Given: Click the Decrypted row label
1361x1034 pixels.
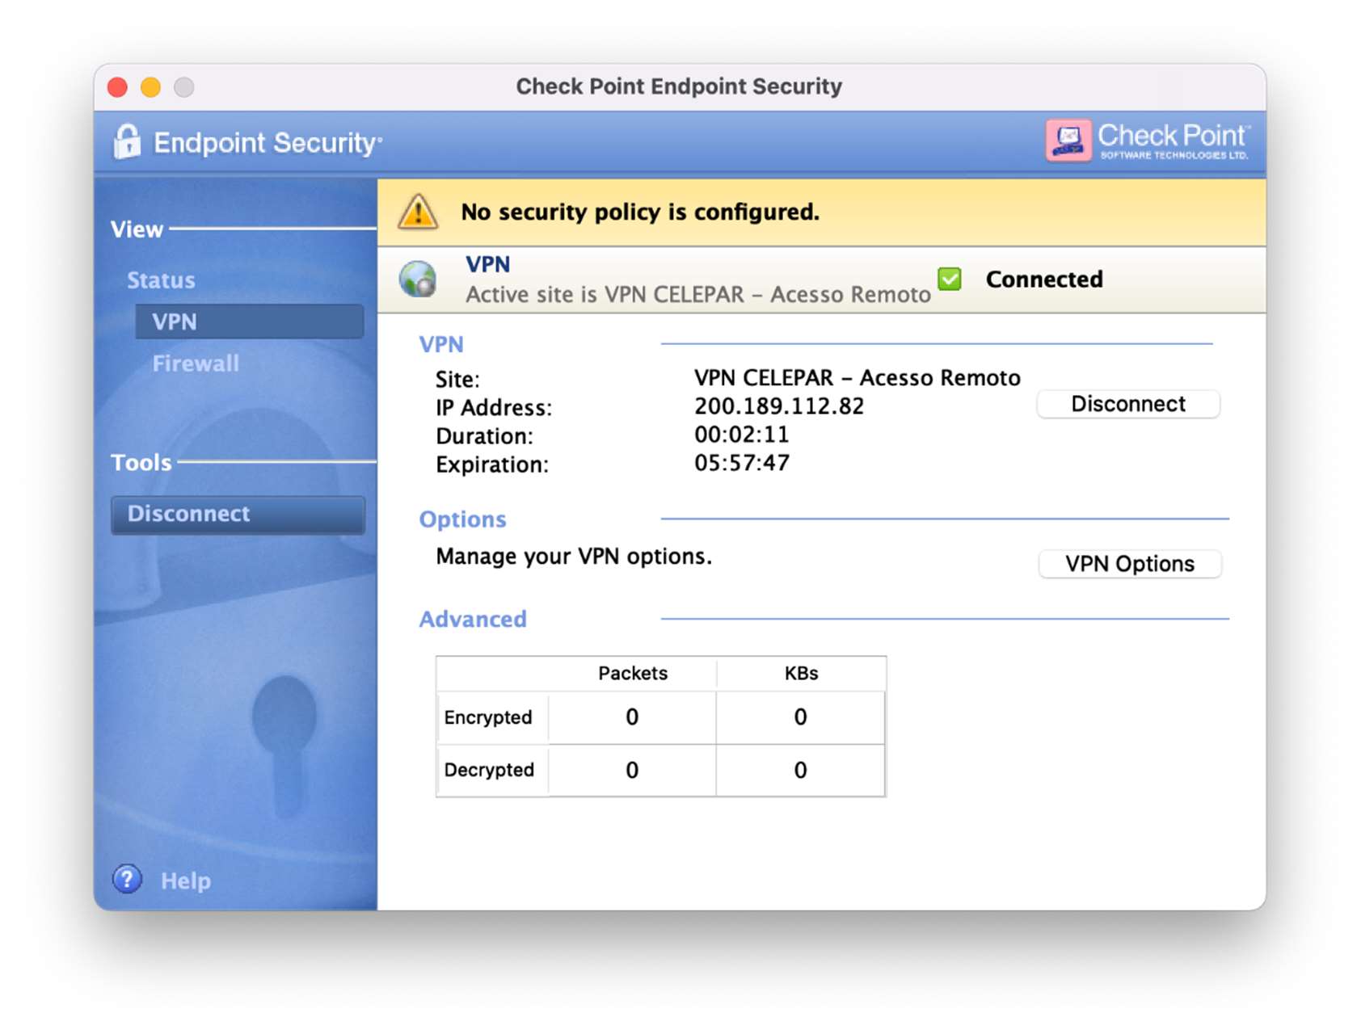Looking at the screenshot, I should click(x=489, y=770).
